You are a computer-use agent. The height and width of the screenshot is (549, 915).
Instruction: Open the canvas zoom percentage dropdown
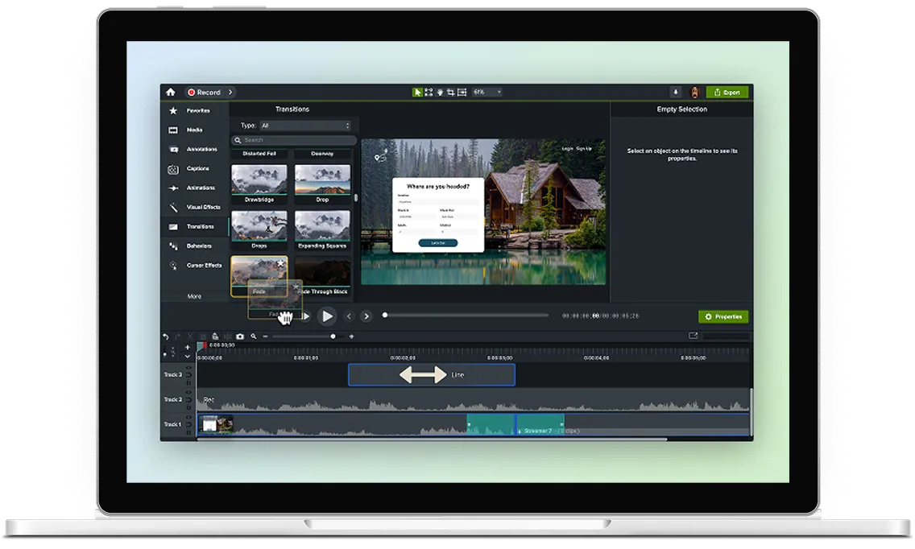(486, 93)
